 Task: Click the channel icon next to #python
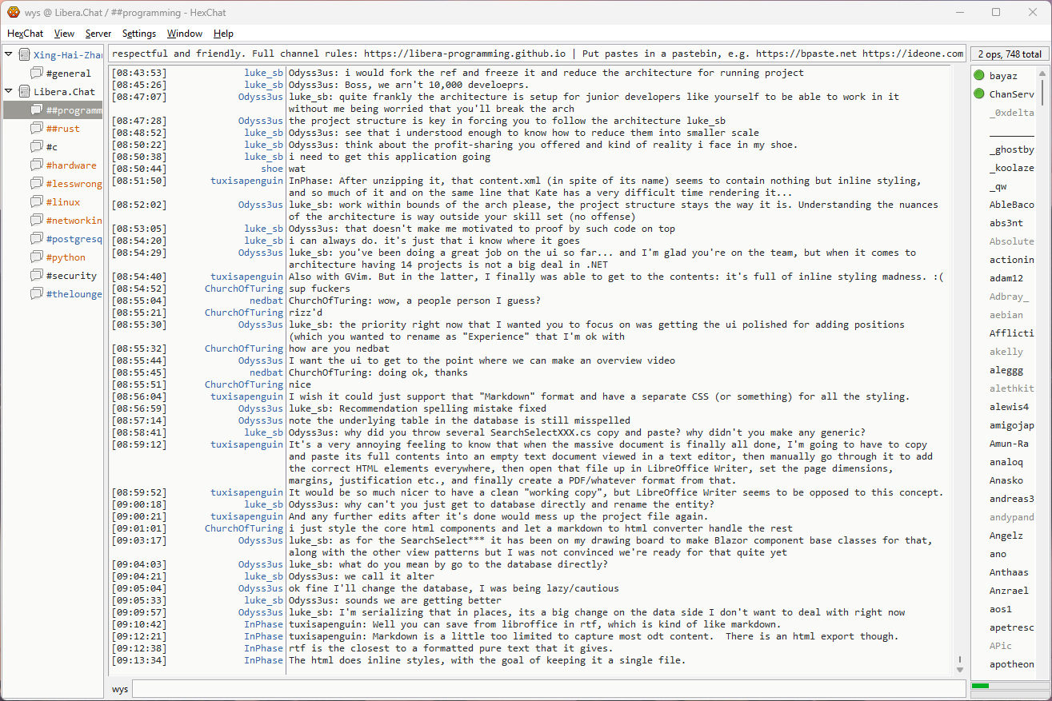[x=37, y=257]
